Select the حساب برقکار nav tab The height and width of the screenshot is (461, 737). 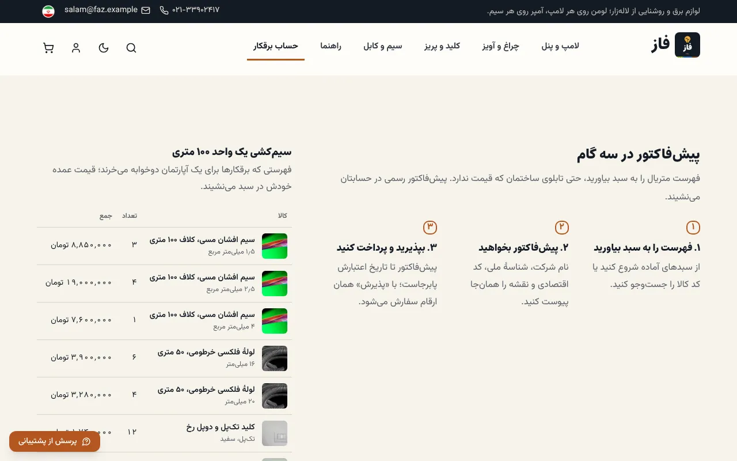coord(276,46)
